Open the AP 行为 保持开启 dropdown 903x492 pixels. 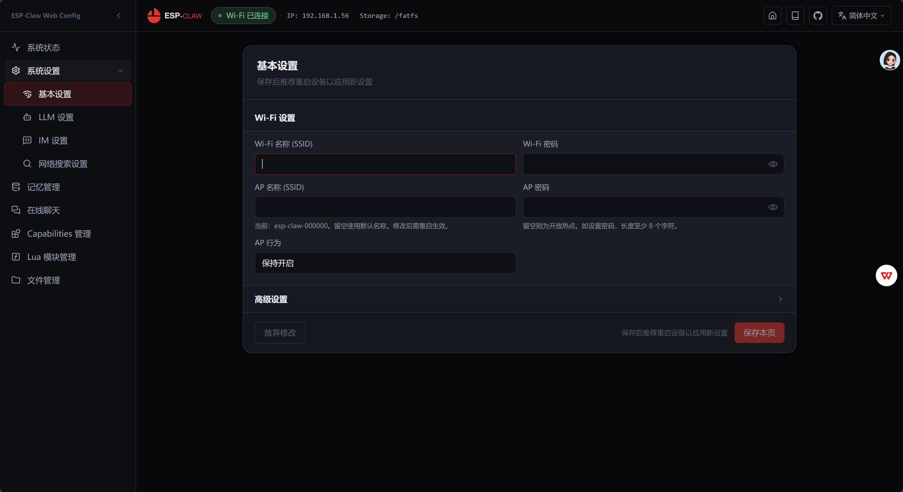pyautogui.click(x=385, y=263)
